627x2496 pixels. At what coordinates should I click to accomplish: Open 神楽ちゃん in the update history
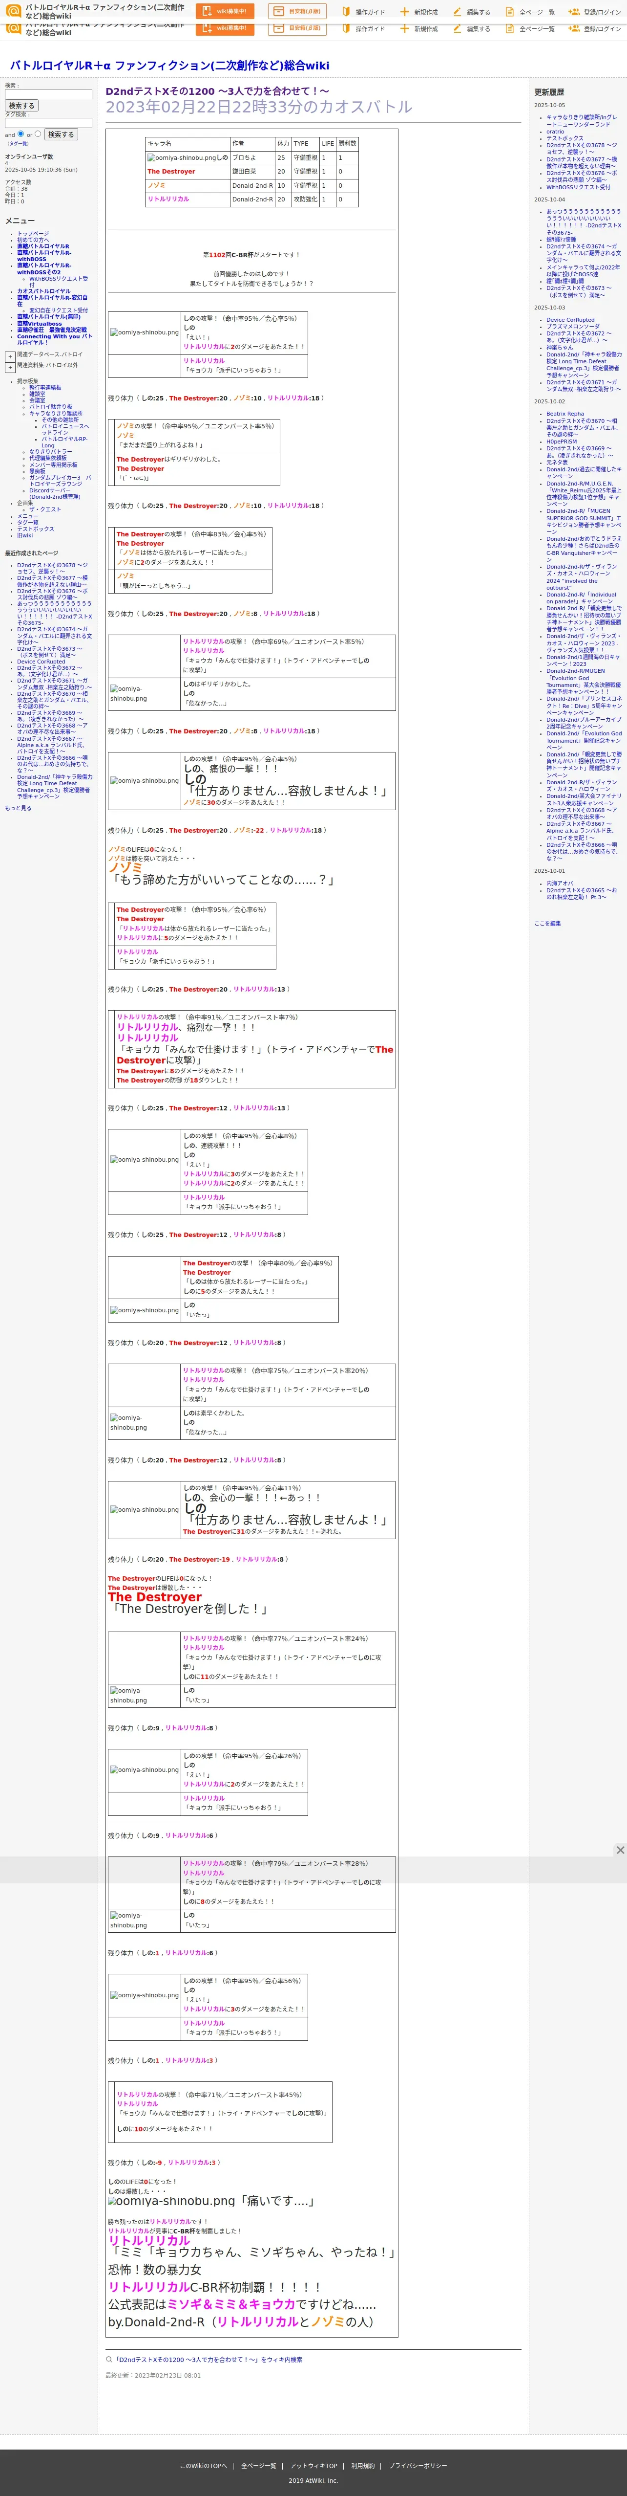559,348
